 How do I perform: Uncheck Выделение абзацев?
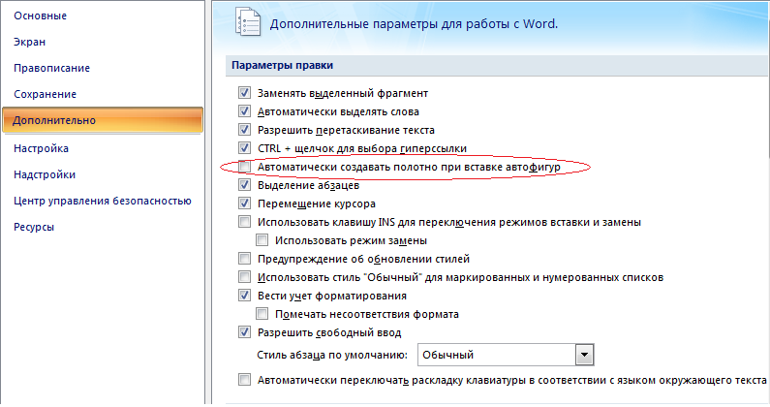(x=244, y=184)
